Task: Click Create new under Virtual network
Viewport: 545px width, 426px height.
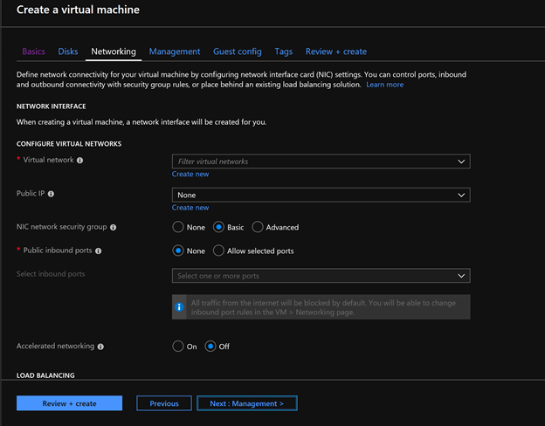Action: [190, 174]
